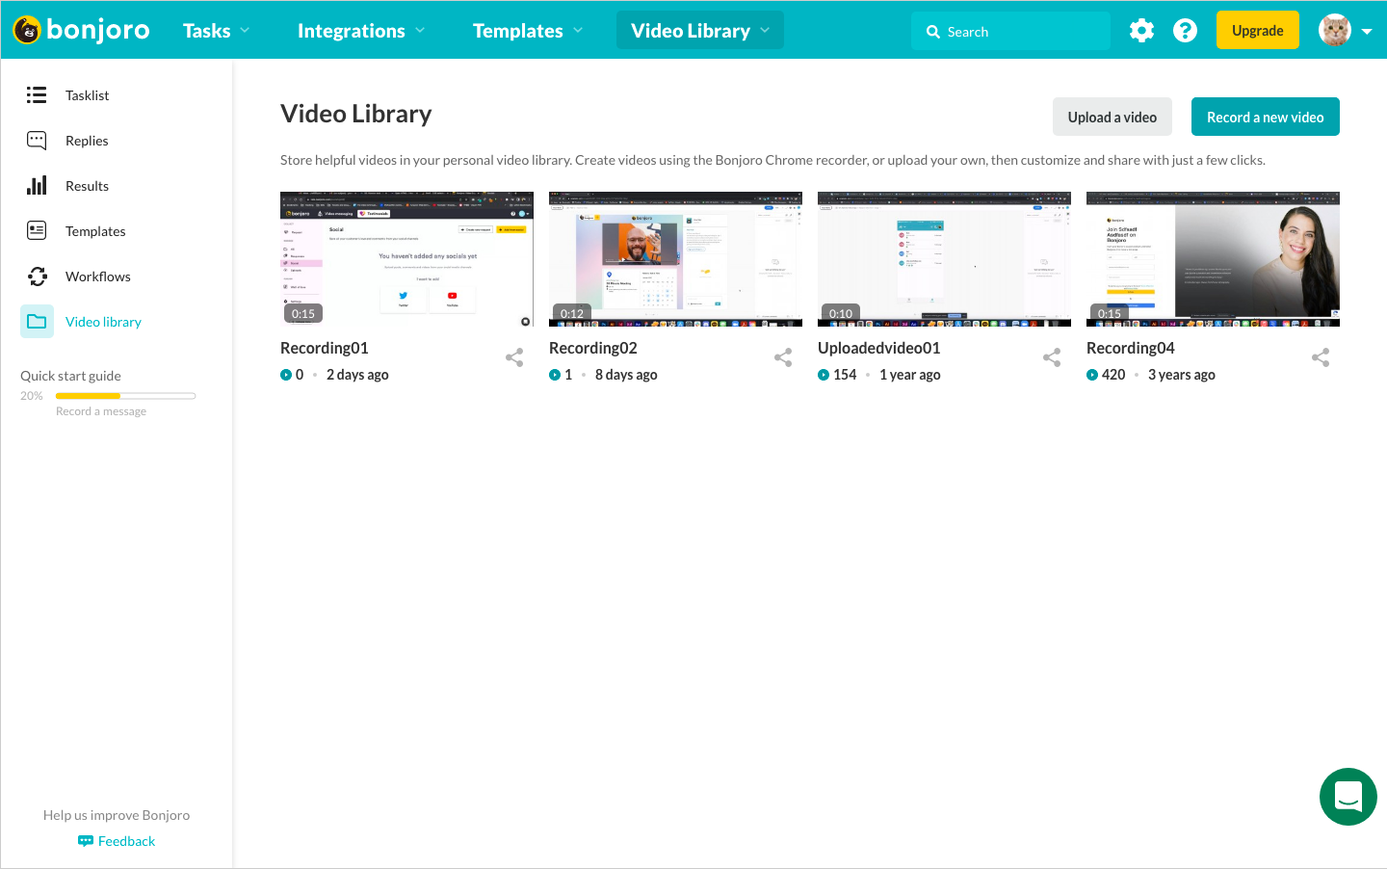Share Recording04 via share icon
Image resolution: width=1387 pixels, height=869 pixels.
(1321, 357)
